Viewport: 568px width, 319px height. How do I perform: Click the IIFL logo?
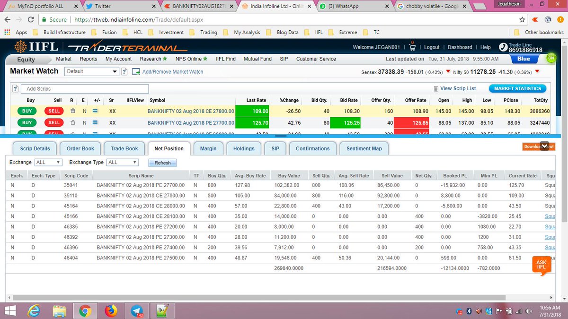point(36,47)
